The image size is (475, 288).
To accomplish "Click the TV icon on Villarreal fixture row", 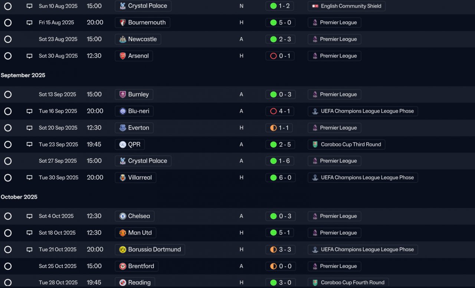I will click(x=29, y=178).
